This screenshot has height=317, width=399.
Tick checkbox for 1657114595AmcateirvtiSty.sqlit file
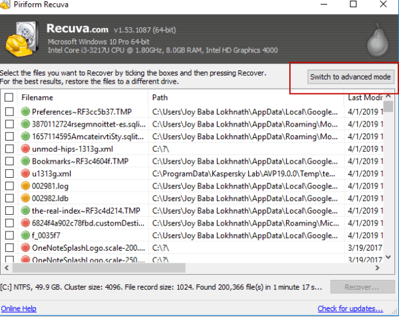pos(9,137)
